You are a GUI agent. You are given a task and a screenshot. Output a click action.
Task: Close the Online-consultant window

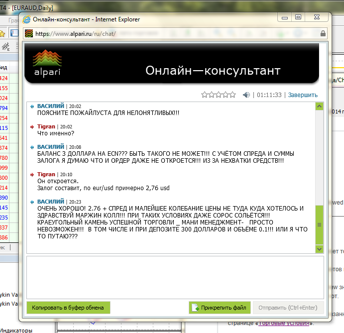coord(317,17)
